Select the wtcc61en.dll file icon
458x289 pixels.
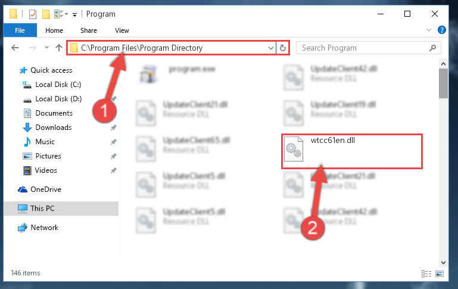click(x=294, y=149)
